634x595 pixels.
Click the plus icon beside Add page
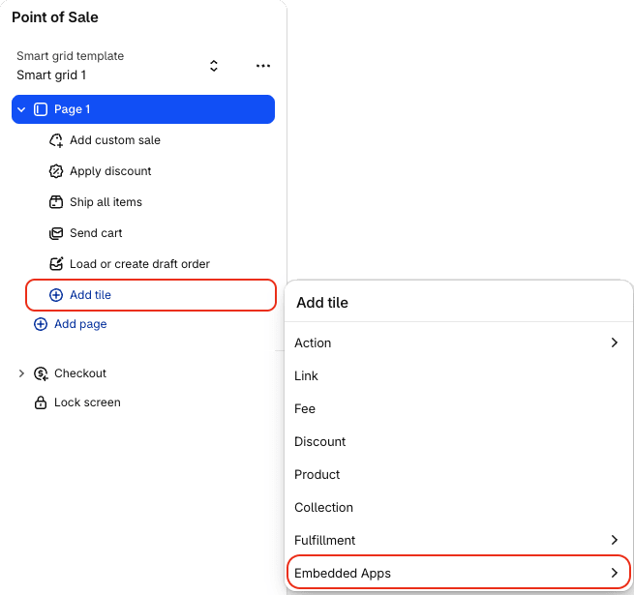[x=41, y=324]
